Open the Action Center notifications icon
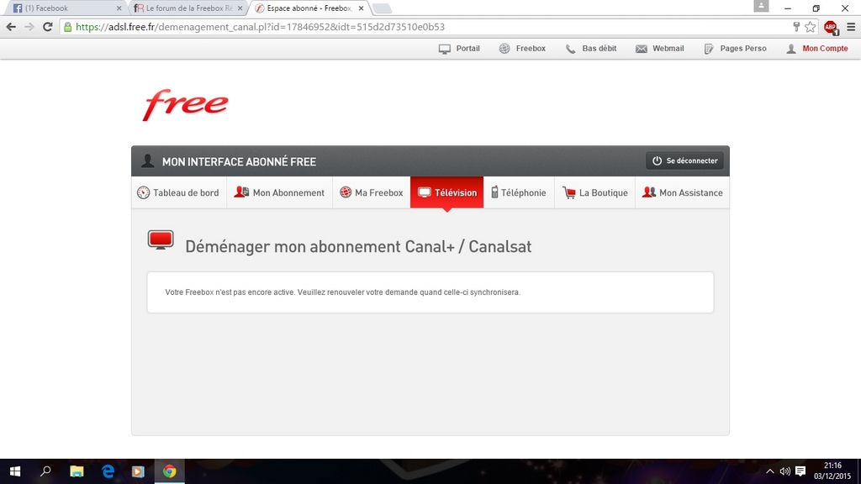The height and width of the screenshot is (484, 861). [x=800, y=471]
